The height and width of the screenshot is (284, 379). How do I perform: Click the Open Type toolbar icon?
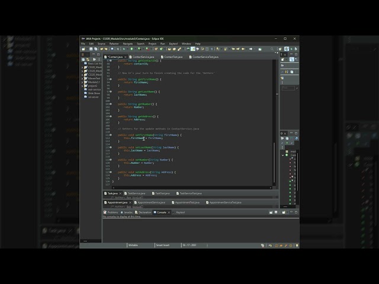(x=169, y=49)
